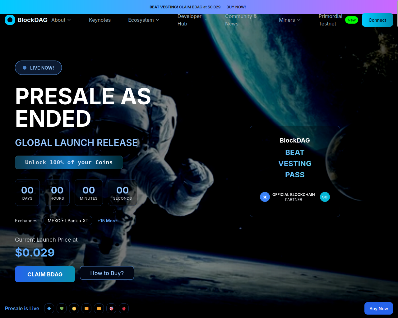Image resolution: width=398 pixels, height=318 pixels.
Task: Expand the Ecosystem dropdown
Action: pos(144,20)
